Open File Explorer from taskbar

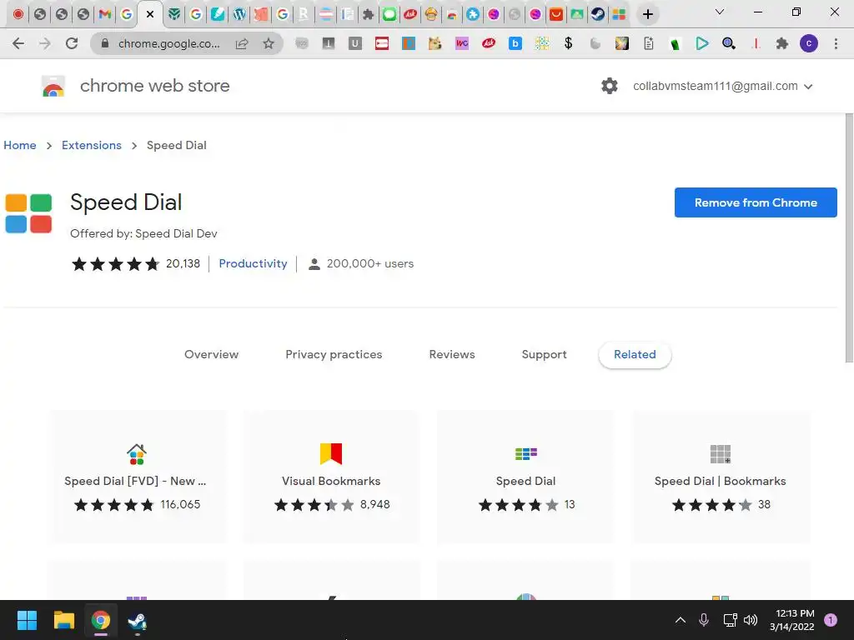pyautogui.click(x=63, y=620)
